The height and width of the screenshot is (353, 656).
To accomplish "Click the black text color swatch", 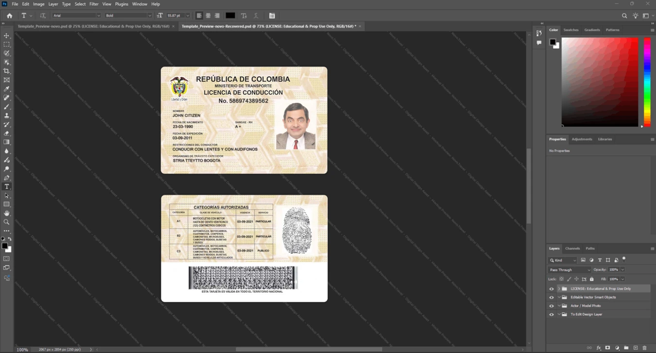I will (x=230, y=16).
